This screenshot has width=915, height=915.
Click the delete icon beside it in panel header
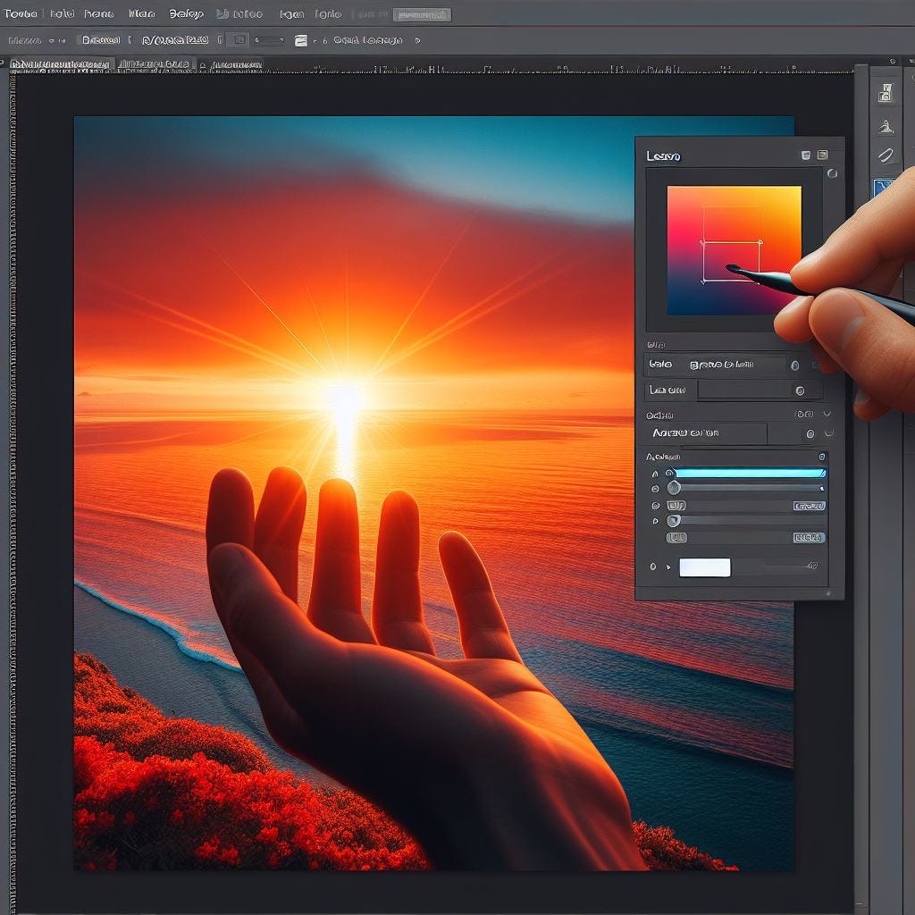[x=823, y=155]
